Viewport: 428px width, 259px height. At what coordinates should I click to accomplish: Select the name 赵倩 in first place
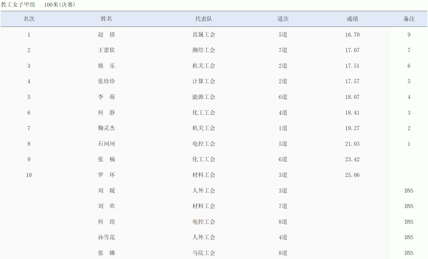click(107, 35)
